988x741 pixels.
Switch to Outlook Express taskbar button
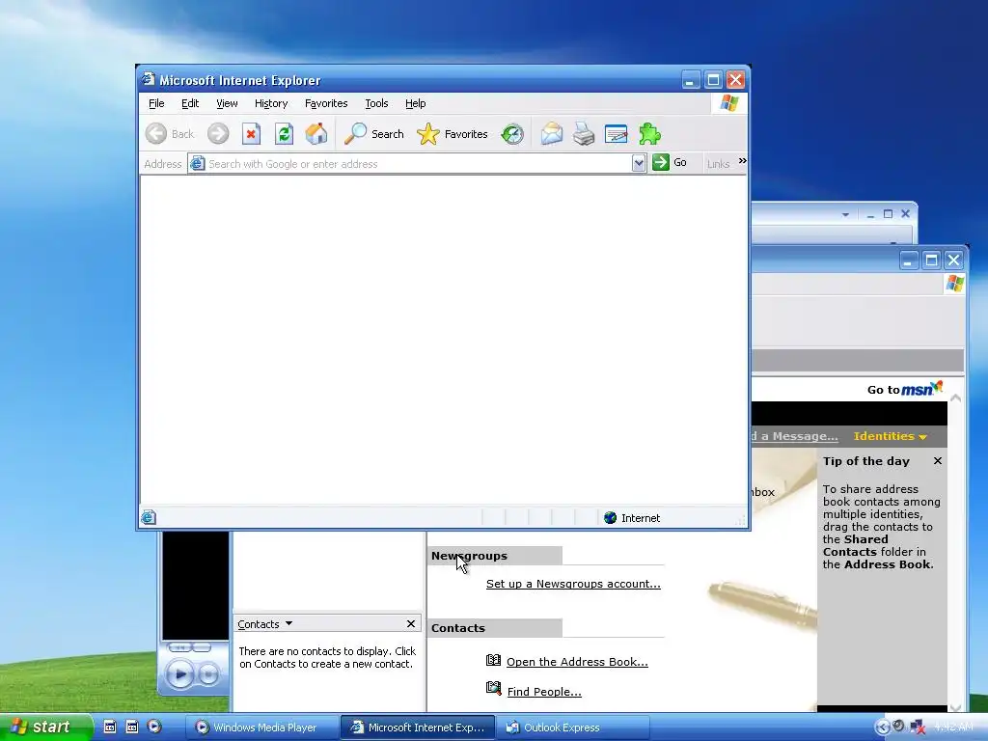[572, 727]
